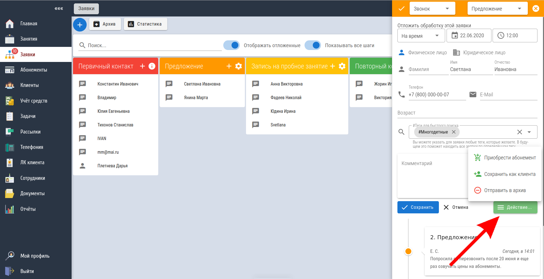The width and height of the screenshot is (544, 279).
Task: Clear all tags in the tags field
Action: click(x=520, y=132)
